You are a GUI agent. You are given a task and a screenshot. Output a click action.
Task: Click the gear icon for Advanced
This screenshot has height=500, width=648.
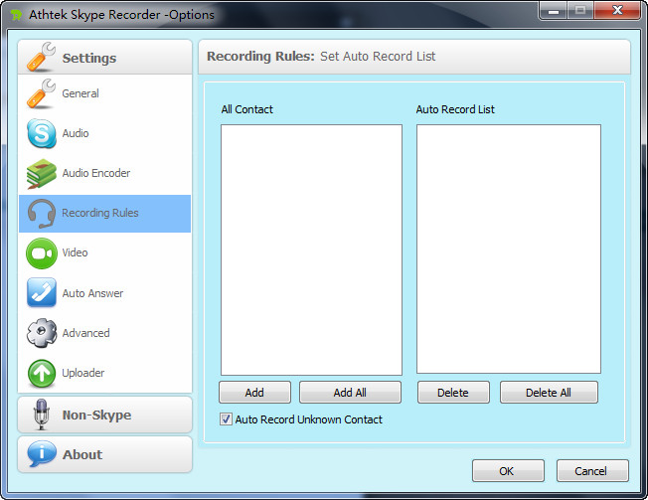pos(42,333)
